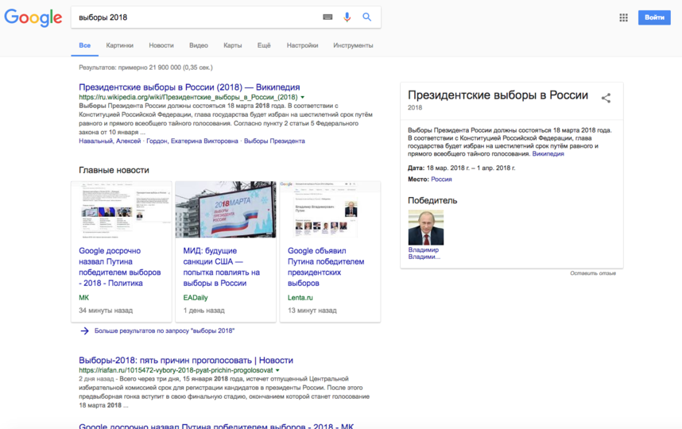This screenshot has height=429, width=682.
Task: Click knowledge panel title Президентские выборы в России
Action: [x=498, y=95]
